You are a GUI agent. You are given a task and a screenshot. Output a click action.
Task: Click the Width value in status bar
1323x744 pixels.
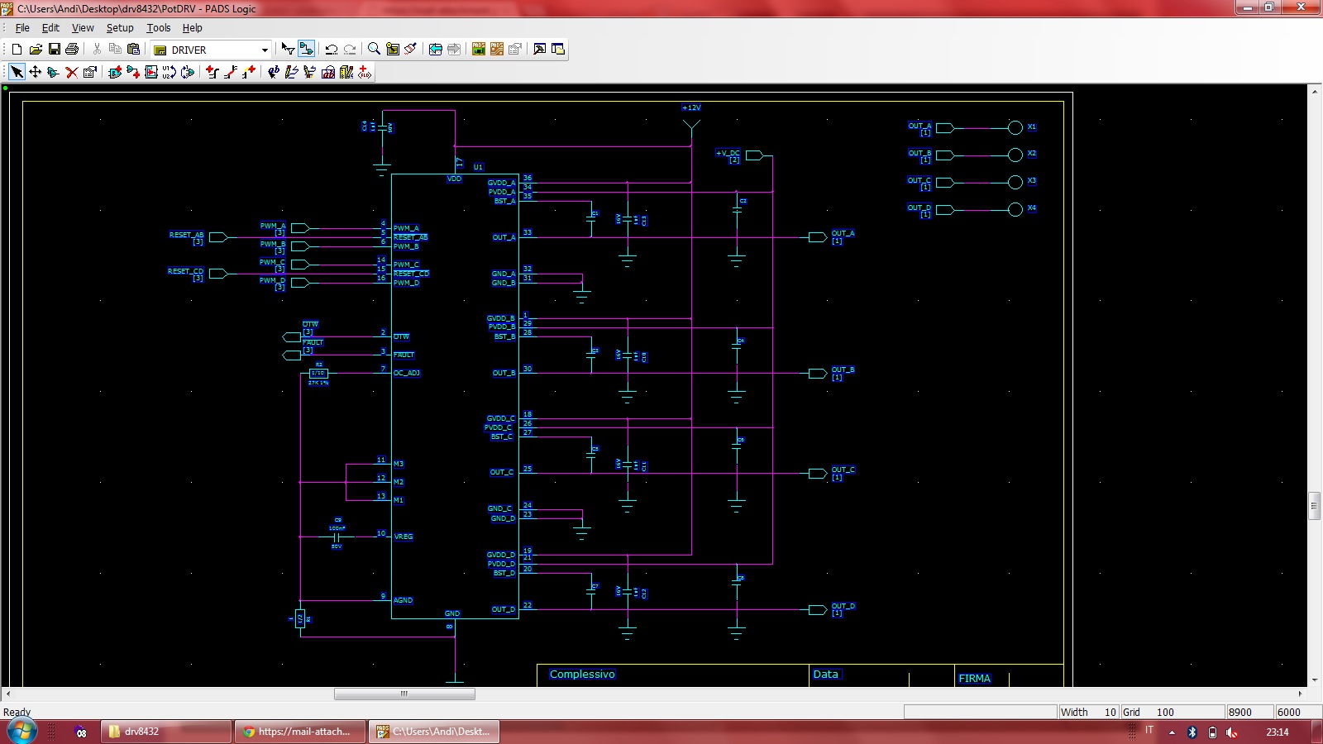click(1110, 712)
